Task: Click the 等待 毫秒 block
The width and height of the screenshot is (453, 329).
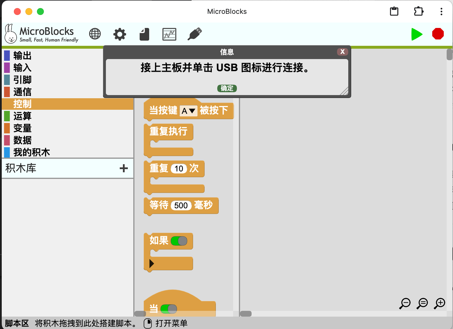Action: point(159,205)
